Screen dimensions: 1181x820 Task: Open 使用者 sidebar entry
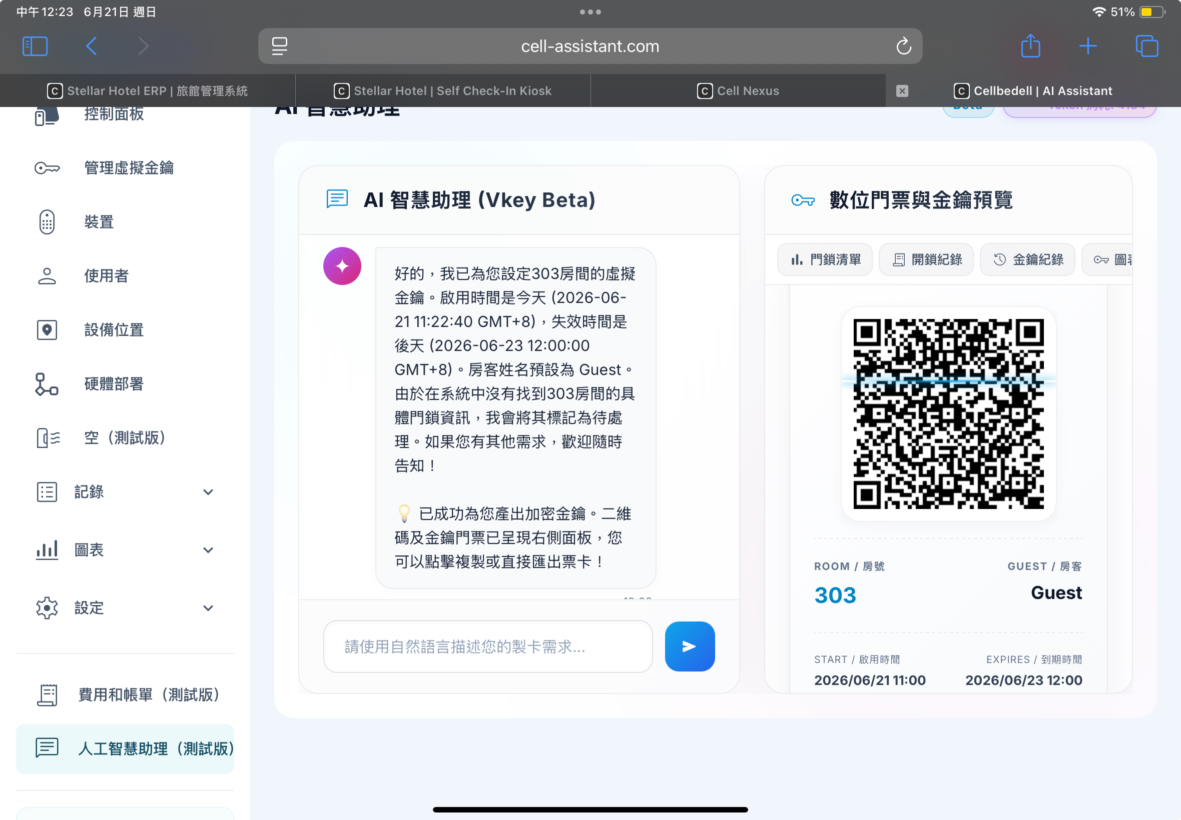tap(125, 276)
